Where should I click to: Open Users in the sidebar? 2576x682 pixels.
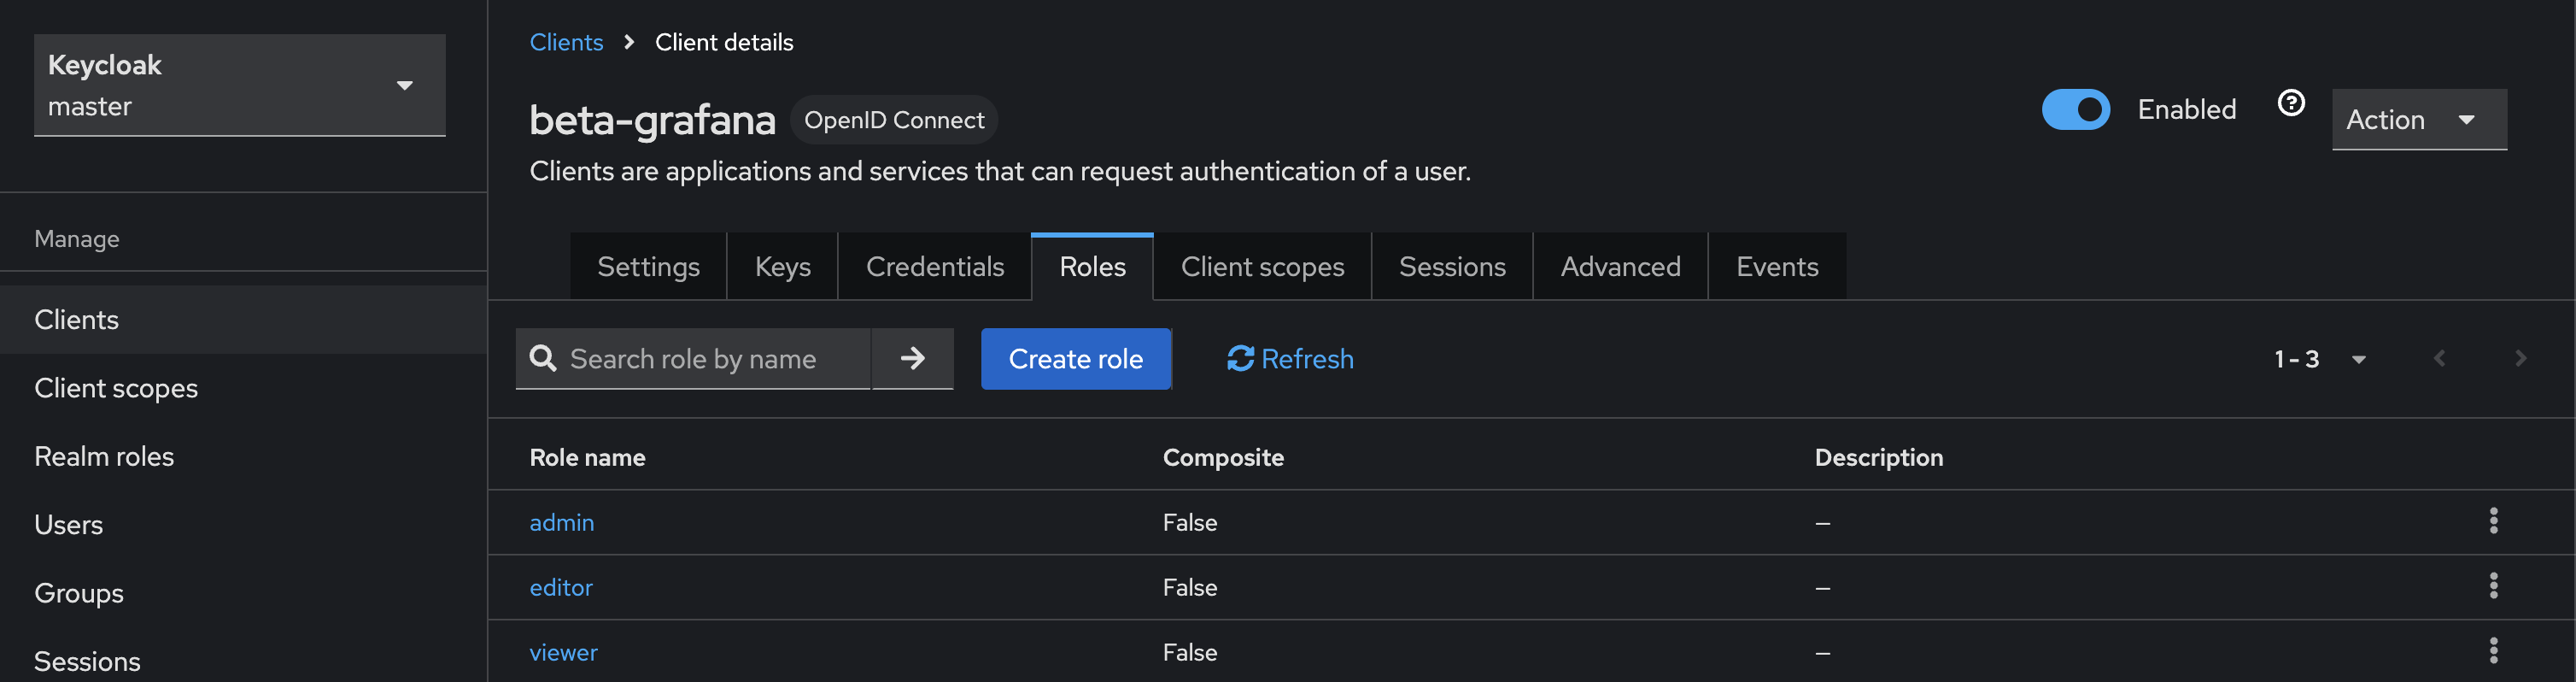243,524
